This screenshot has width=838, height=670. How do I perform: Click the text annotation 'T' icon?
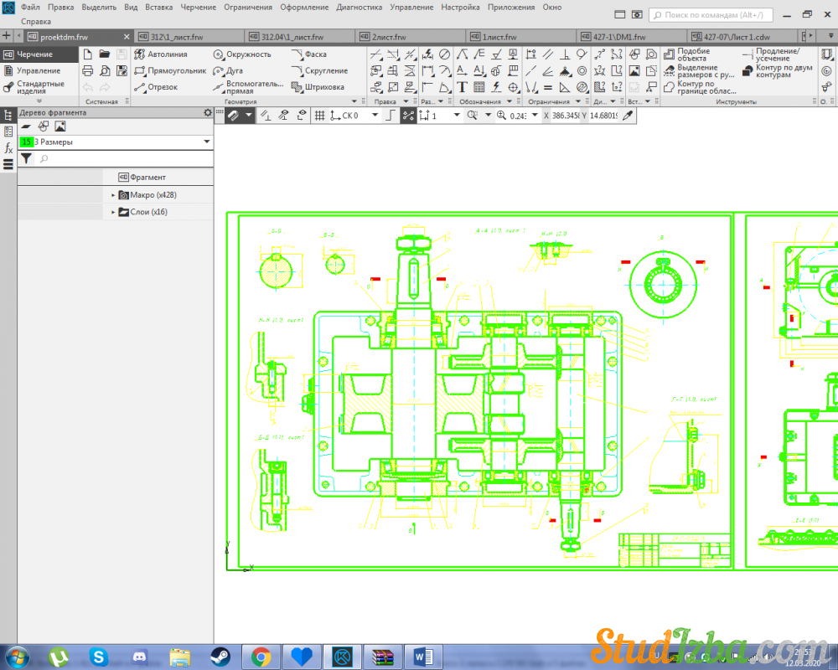[462, 87]
